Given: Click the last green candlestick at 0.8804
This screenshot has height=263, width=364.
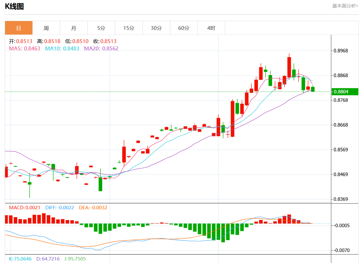Looking at the screenshot, I should tap(313, 89).
